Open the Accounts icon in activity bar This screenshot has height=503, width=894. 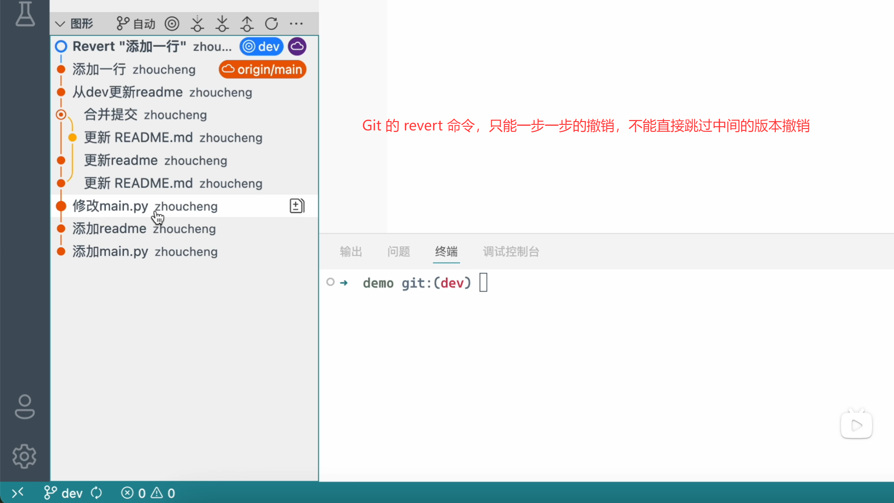click(25, 407)
